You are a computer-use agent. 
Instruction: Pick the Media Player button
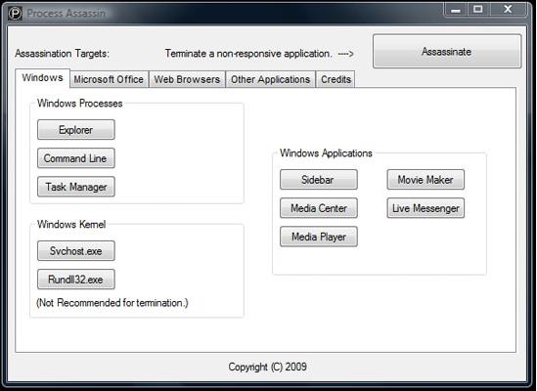(x=319, y=237)
